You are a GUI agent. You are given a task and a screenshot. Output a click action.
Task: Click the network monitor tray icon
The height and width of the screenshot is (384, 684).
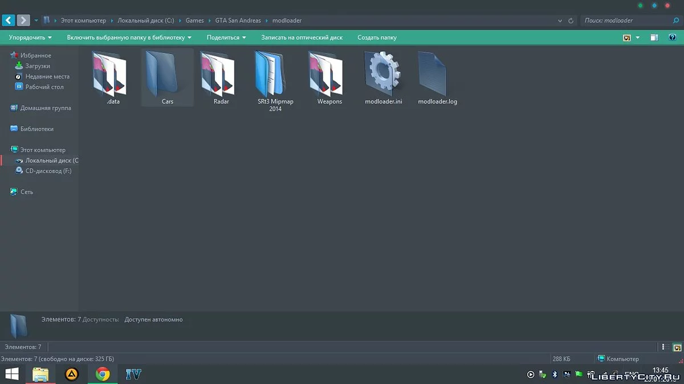click(567, 374)
